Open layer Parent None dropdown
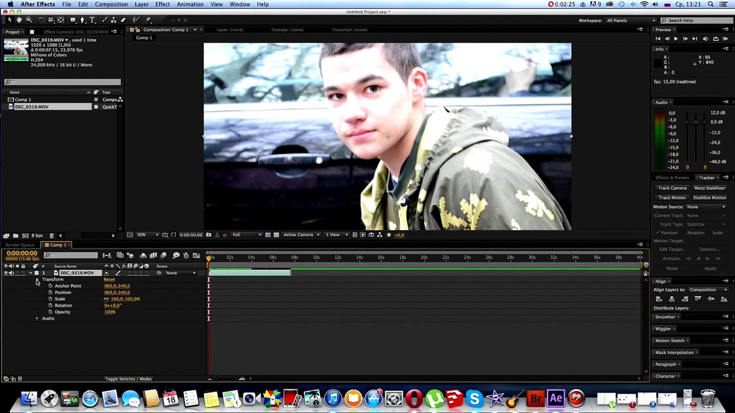Viewport: 735px width, 413px height. [x=181, y=273]
